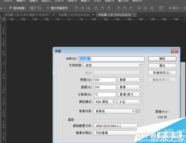Screen dimensions: 186x143
Task: Switch to the 未标题-1 document tab
Action: pyautogui.click(x=27, y=15)
